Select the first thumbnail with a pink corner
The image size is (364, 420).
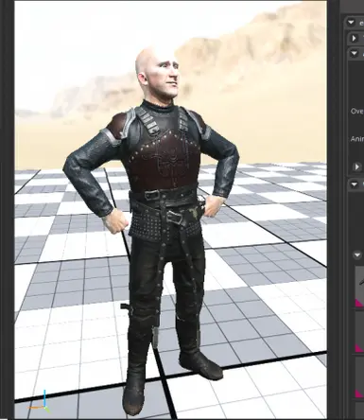(359, 287)
